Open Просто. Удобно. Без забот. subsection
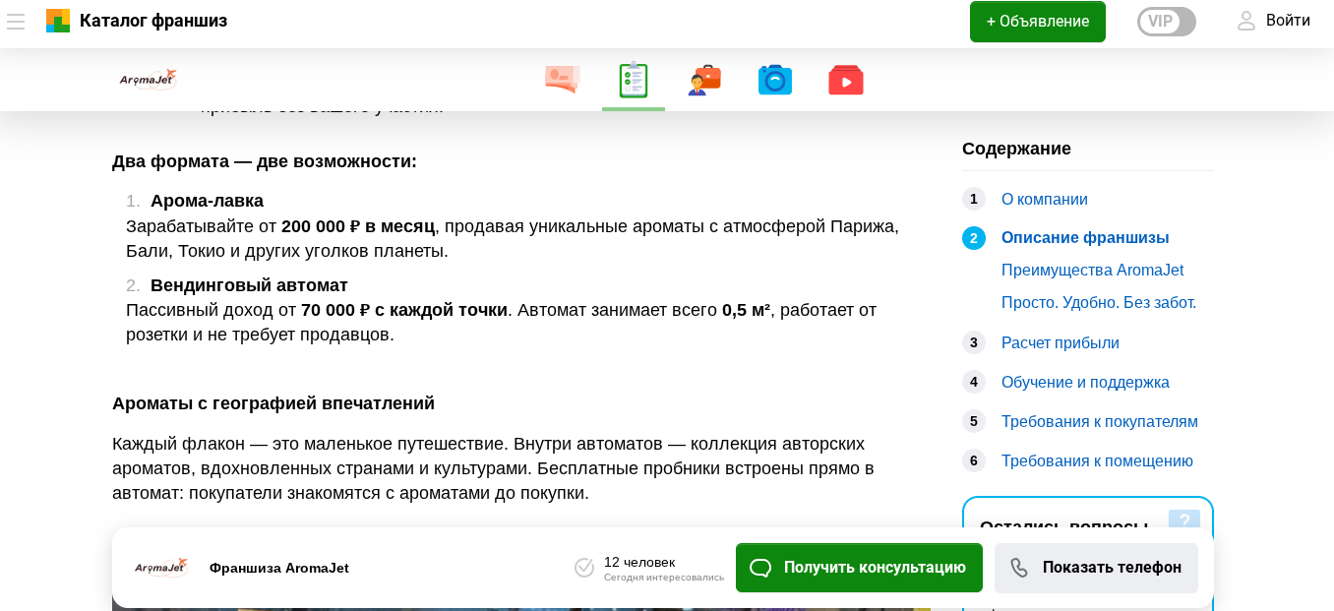This screenshot has height=611, width=1334. 1099,303
